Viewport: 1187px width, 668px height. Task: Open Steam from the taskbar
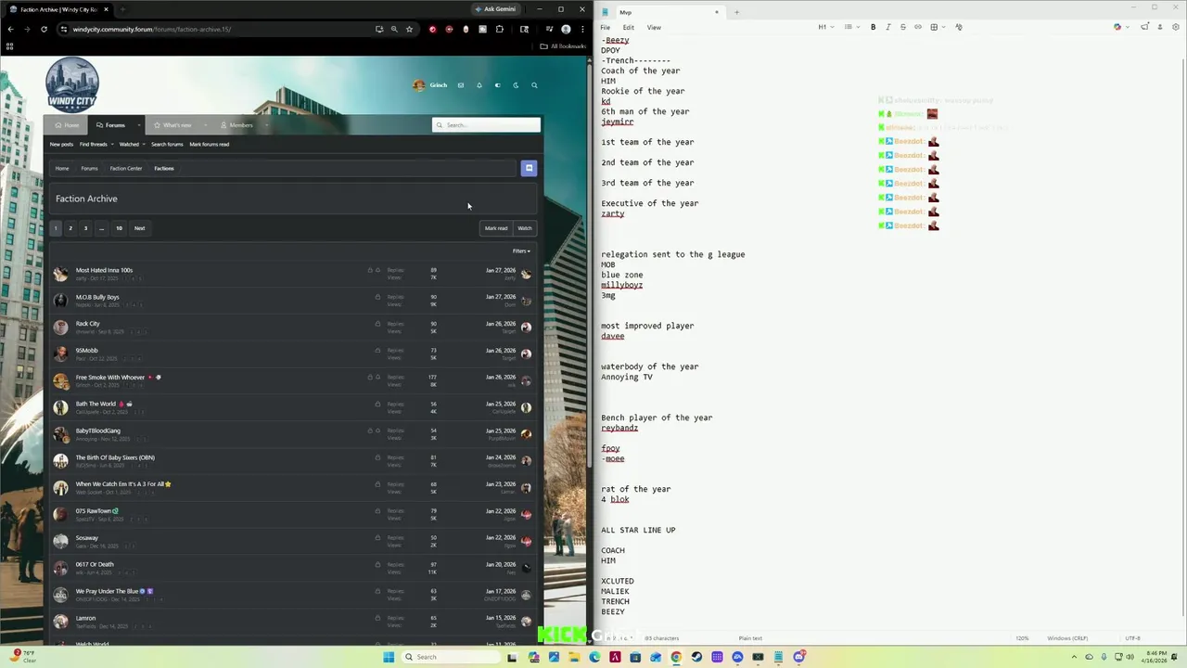pos(696,657)
